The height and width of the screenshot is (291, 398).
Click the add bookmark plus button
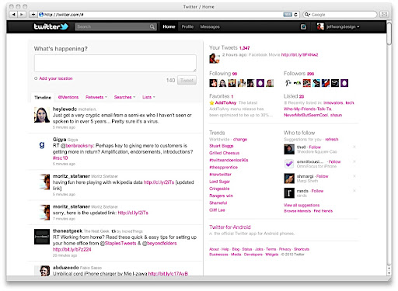[x=33, y=15]
